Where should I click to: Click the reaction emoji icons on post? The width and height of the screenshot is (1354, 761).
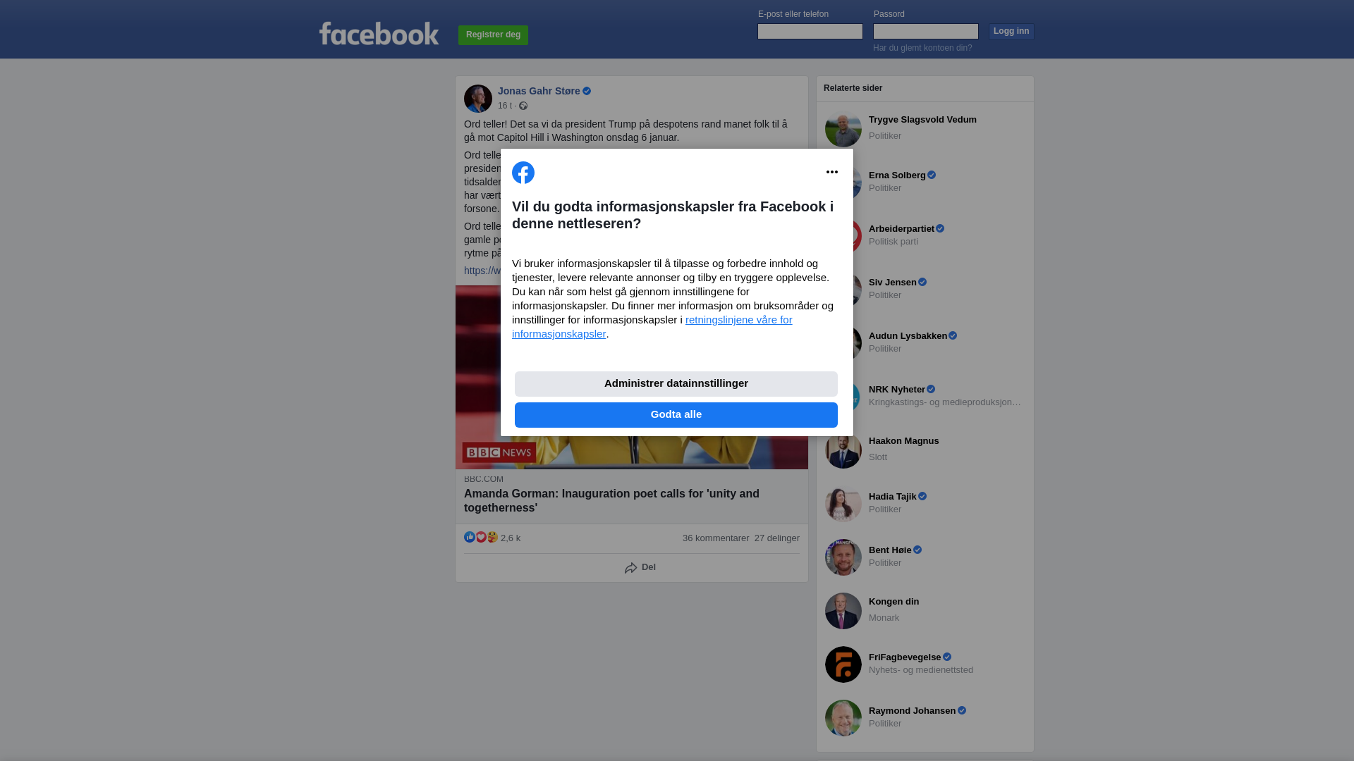(x=481, y=537)
